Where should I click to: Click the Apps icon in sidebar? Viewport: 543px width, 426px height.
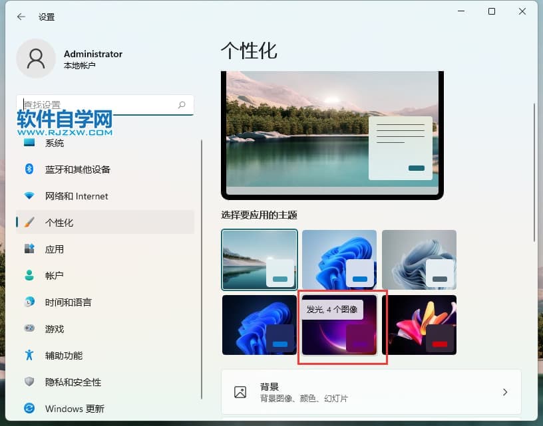point(29,249)
